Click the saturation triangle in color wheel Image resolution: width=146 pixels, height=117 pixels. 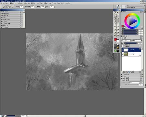[133, 21]
